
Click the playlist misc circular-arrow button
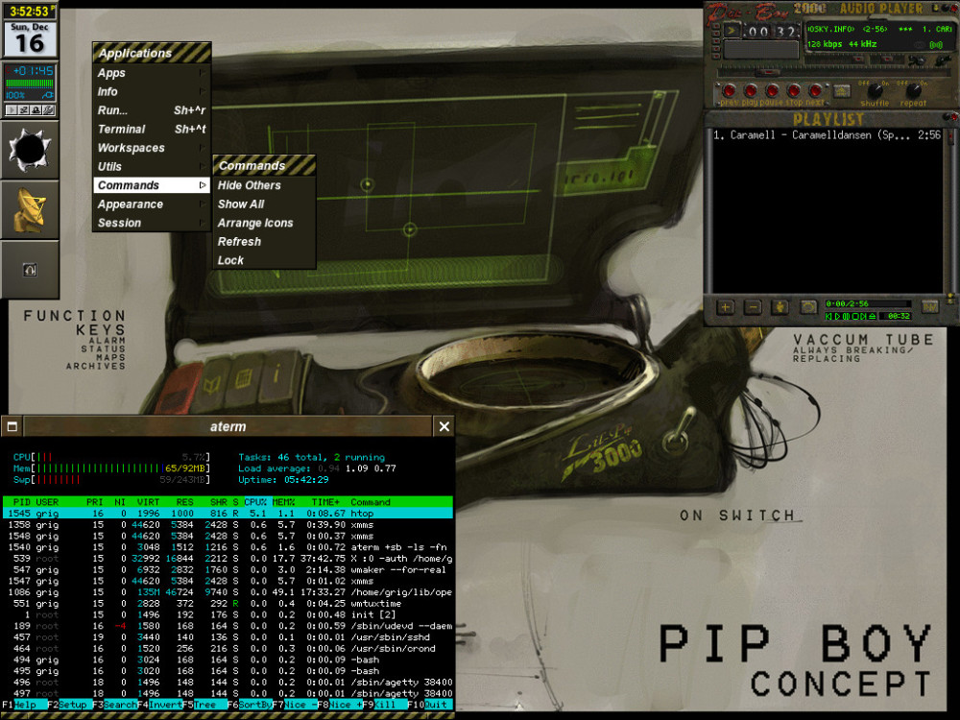click(x=808, y=307)
